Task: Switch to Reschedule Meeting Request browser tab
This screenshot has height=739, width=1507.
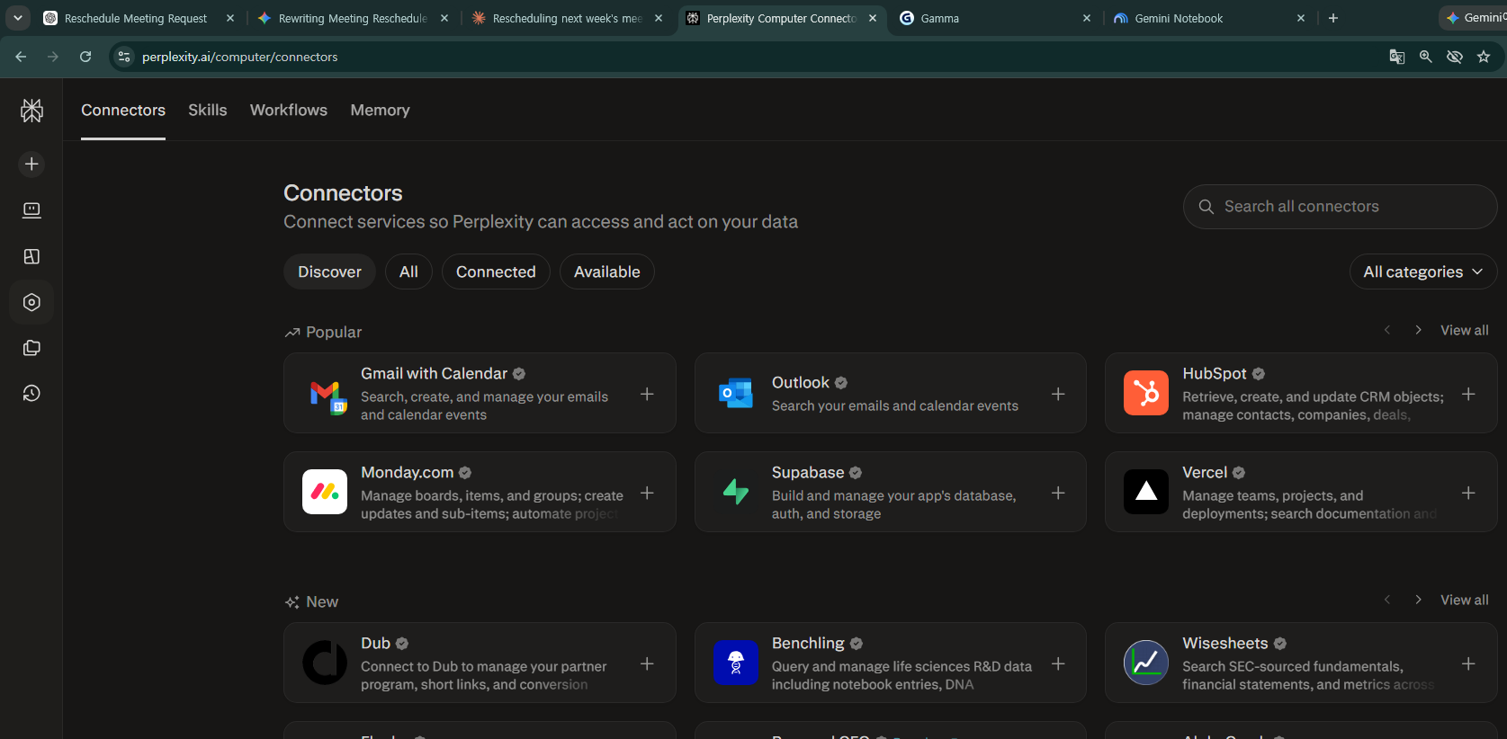Action: [139, 18]
